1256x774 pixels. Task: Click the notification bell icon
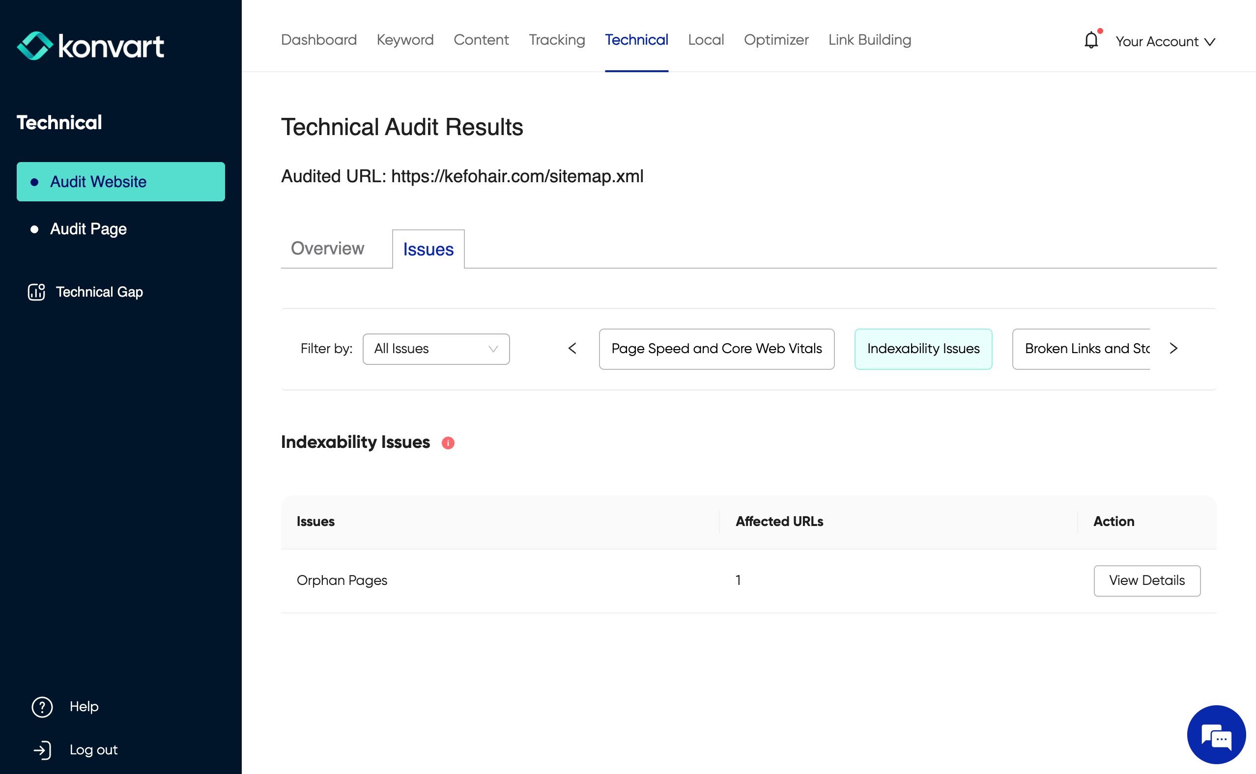coord(1090,40)
